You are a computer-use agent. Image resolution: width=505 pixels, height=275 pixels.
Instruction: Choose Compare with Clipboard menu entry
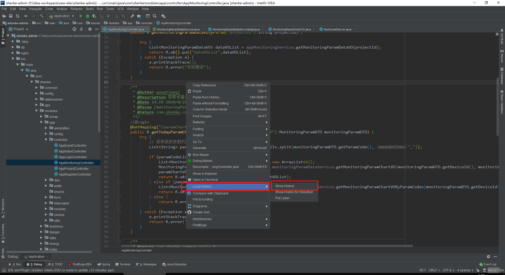(x=228, y=193)
